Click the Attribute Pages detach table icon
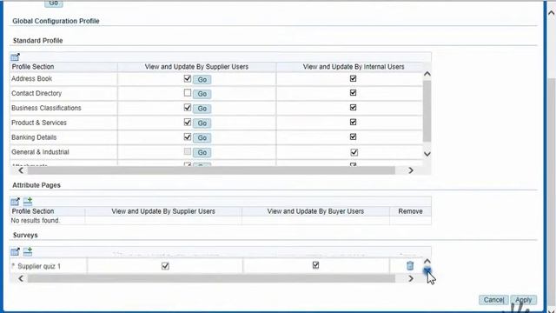Screen dimensions: 556x313 pos(15,202)
